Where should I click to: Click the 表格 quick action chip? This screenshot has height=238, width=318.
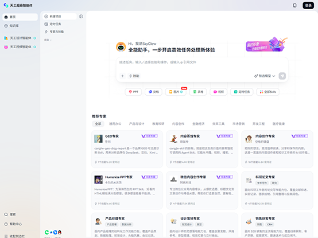(x=198, y=92)
